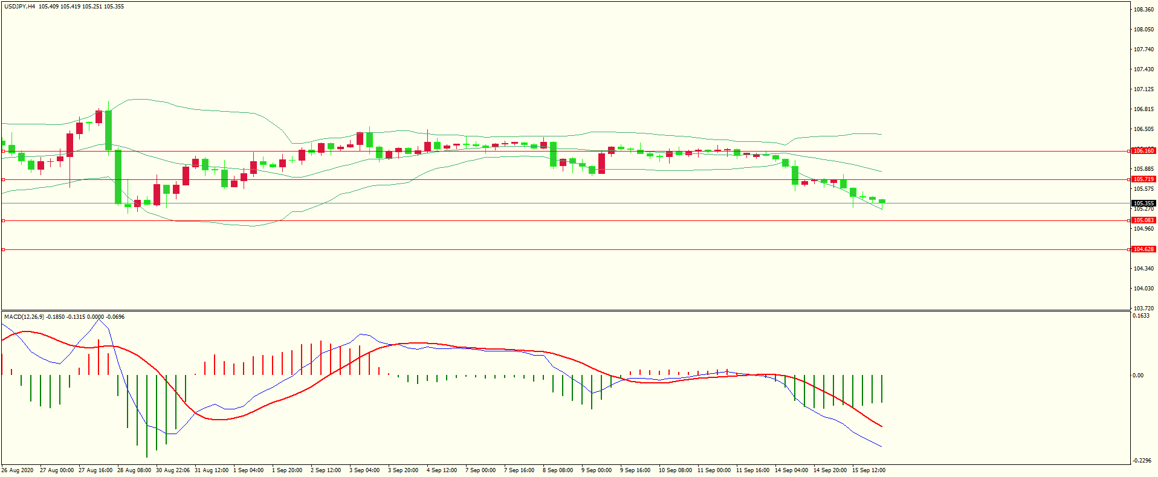Image resolution: width=1158 pixels, height=477 pixels.
Task: Click the 11 Sep 16:00 time label
Action: 753,470
